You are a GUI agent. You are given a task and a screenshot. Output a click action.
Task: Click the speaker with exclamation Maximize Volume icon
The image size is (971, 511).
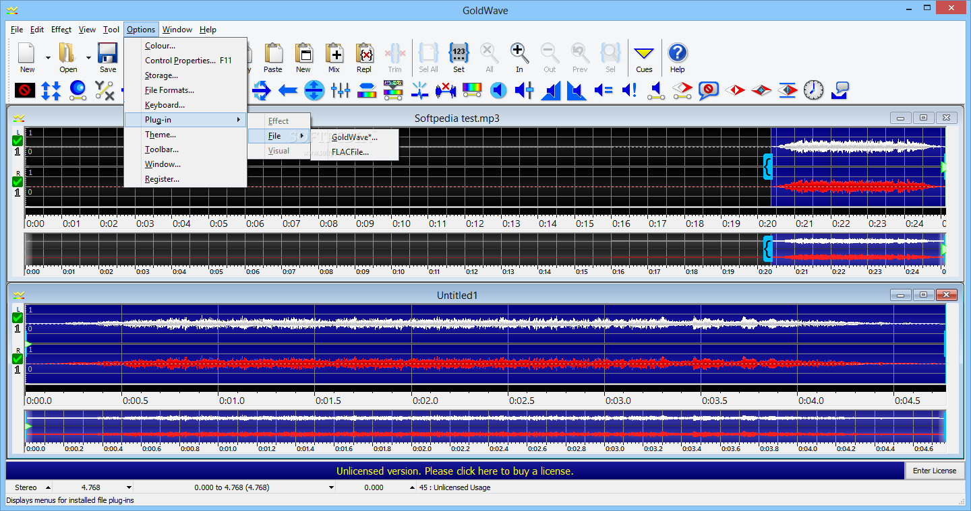coord(630,90)
